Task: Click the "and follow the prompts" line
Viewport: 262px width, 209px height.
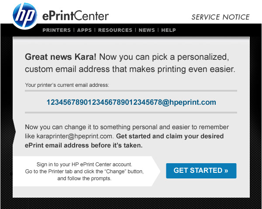Action: click(x=84, y=178)
